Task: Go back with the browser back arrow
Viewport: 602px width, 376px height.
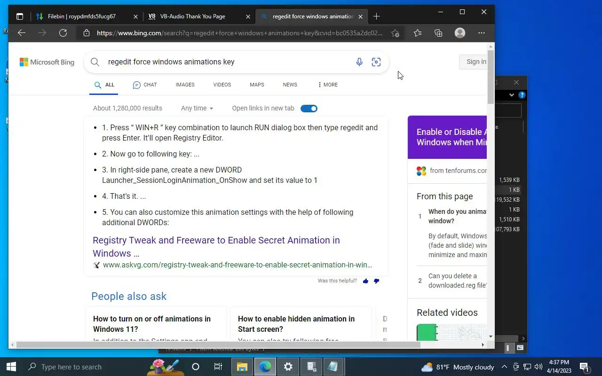Action: point(22,33)
